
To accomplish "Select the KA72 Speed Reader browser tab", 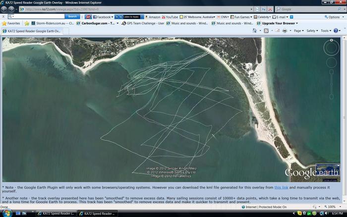I will tap(31, 31).
